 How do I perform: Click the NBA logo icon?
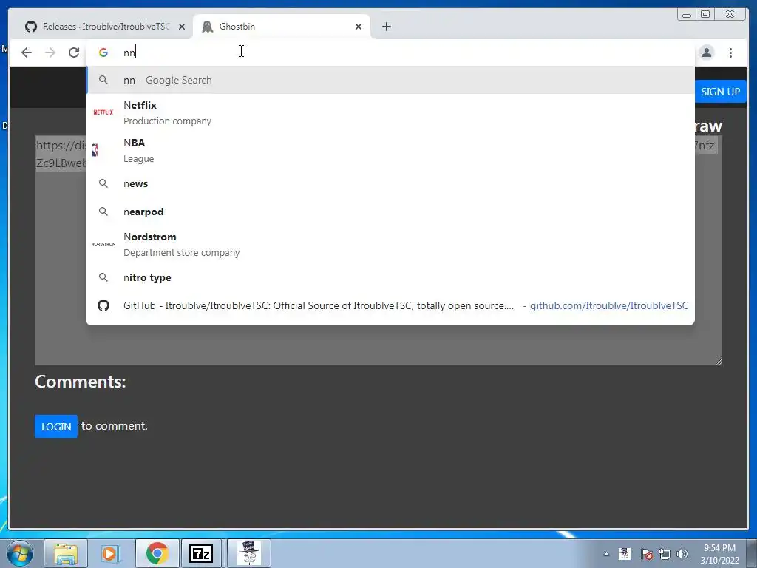(95, 150)
